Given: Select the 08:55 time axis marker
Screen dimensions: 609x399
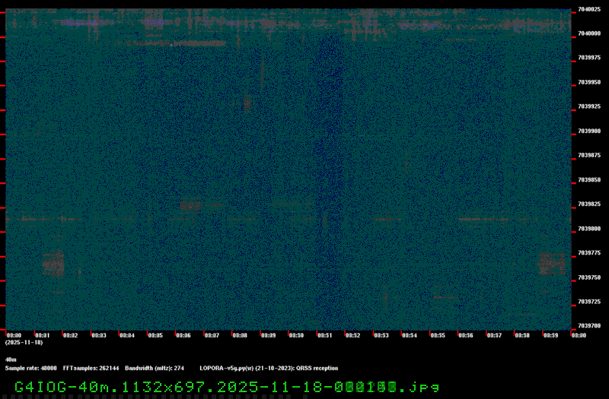Looking at the screenshot, I should (437, 335).
